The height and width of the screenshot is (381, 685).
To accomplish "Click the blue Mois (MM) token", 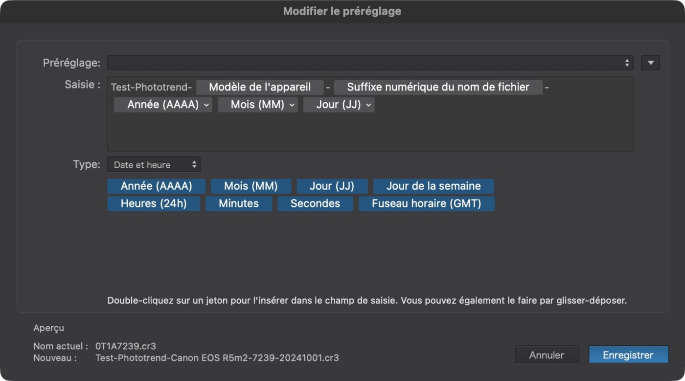I will pyautogui.click(x=251, y=186).
